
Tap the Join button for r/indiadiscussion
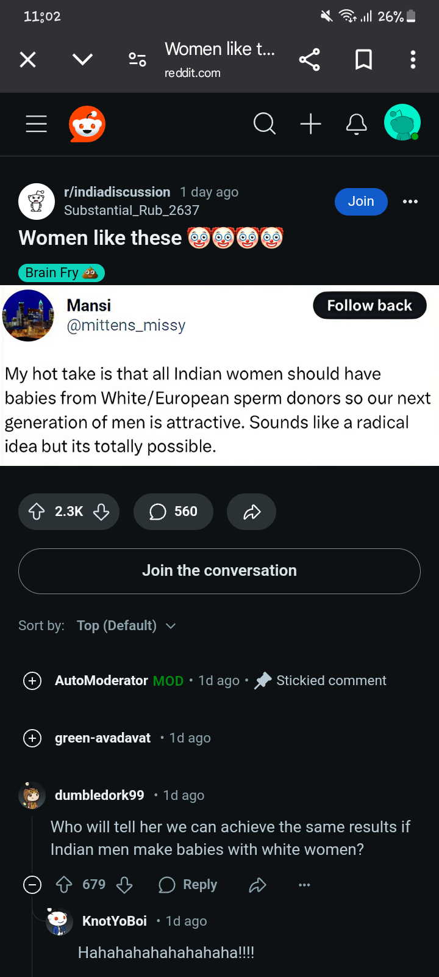pyautogui.click(x=361, y=201)
